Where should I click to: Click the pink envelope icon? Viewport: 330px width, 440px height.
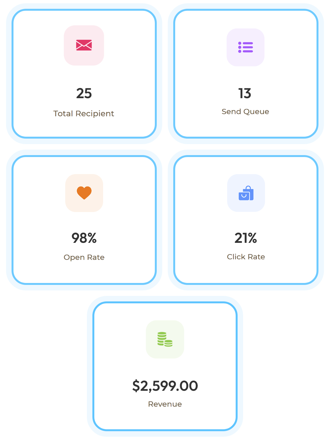tap(84, 45)
